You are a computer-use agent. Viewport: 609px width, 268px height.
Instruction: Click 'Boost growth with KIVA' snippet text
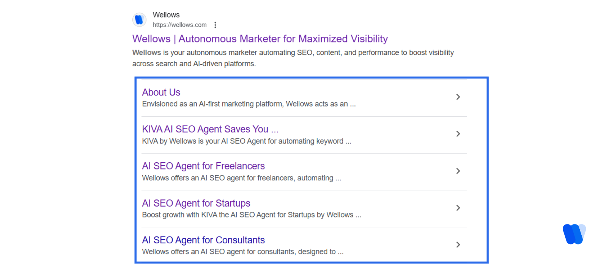click(x=251, y=215)
